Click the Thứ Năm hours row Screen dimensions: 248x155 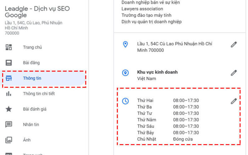point(168,120)
